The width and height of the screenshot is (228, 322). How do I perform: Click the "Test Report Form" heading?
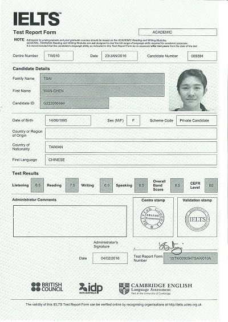pyautogui.click(x=35, y=32)
